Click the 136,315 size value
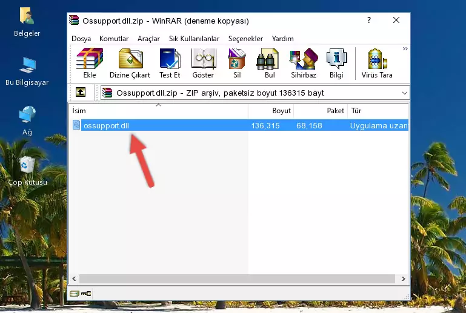This screenshot has height=313, width=466. point(265,125)
